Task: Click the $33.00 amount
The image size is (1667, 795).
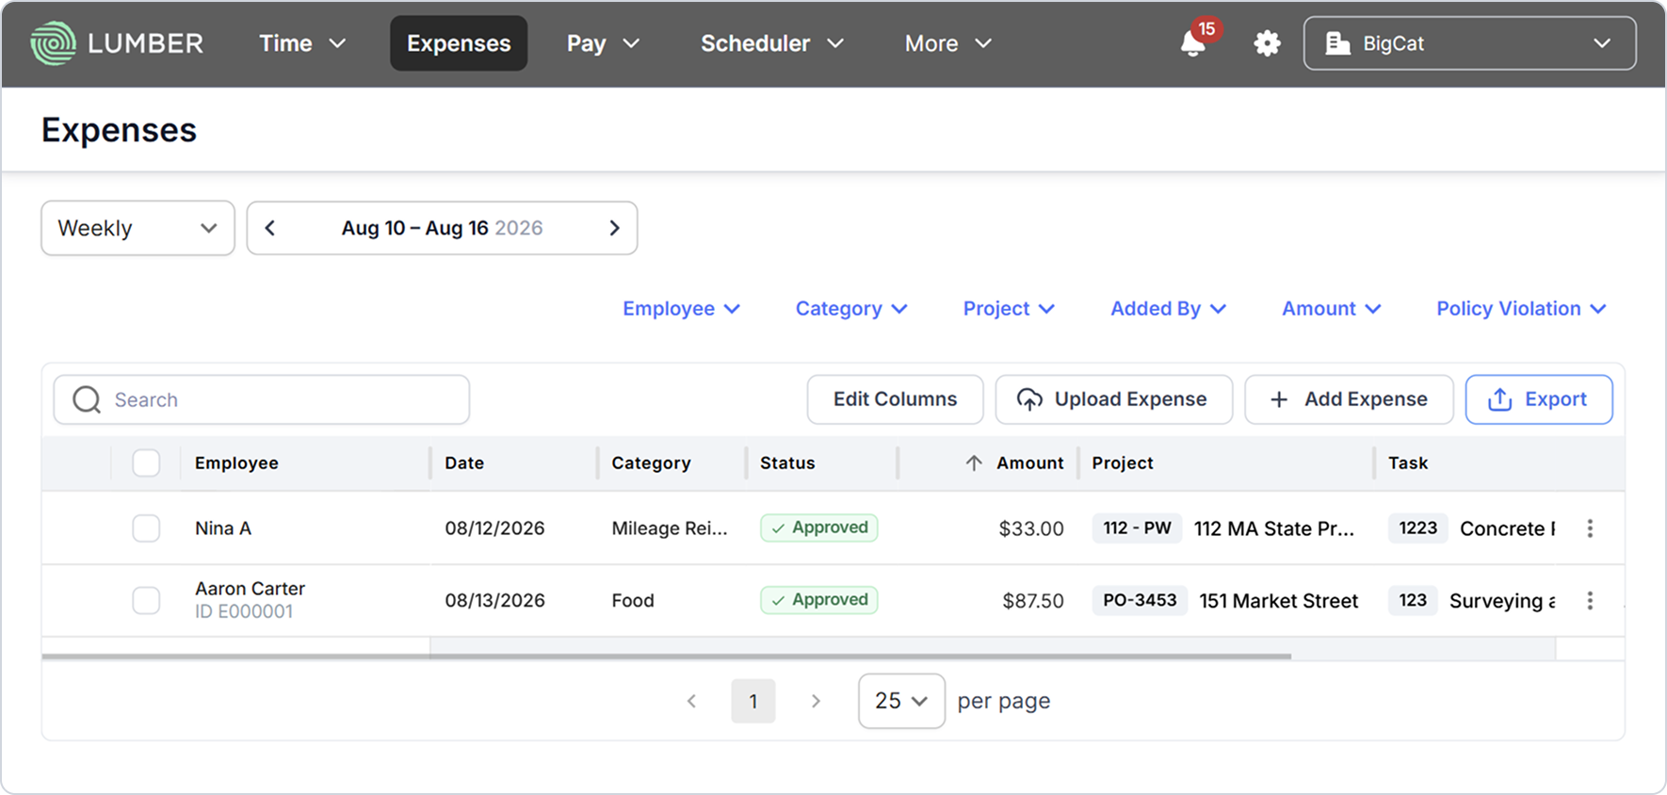Action: coord(1031,528)
